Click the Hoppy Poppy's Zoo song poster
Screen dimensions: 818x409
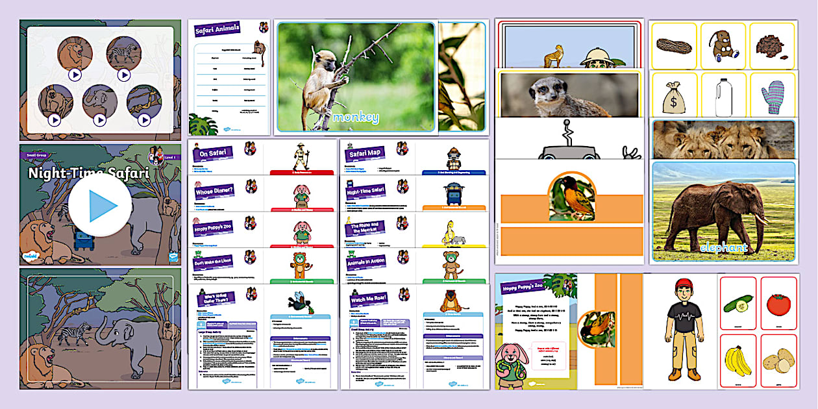[x=536, y=331]
